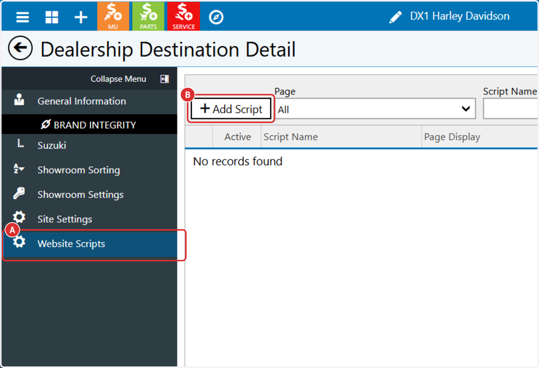Image resolution: width=539 pixels, height=368 pixels.
Task: Open the four-square dashboard grid icon
Action: tap(52, 17)
